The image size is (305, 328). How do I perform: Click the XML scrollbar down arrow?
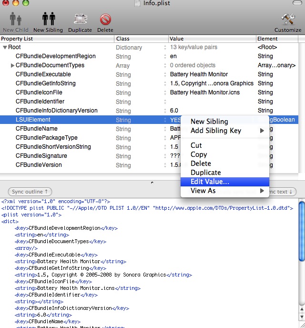tap(302, 317)
